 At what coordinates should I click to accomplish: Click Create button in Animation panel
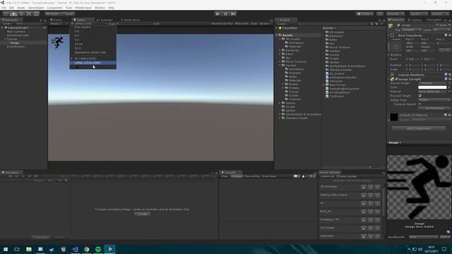click(142, 214)
